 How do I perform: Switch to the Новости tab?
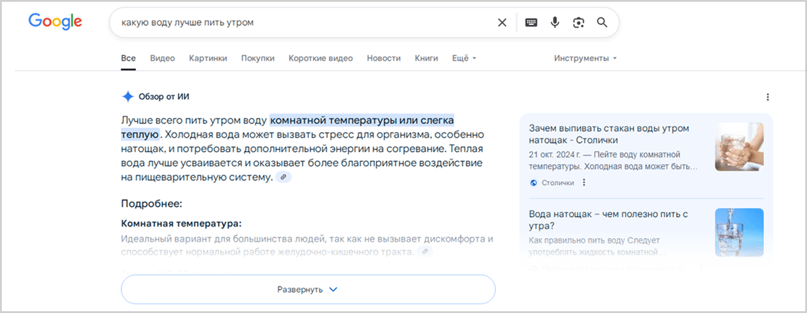(x=384, y=58)
